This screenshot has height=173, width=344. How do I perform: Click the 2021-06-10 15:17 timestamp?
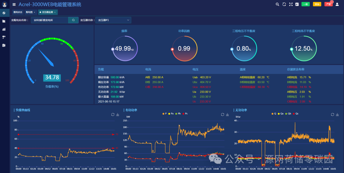pyautogui.click(x=109, y=101)
